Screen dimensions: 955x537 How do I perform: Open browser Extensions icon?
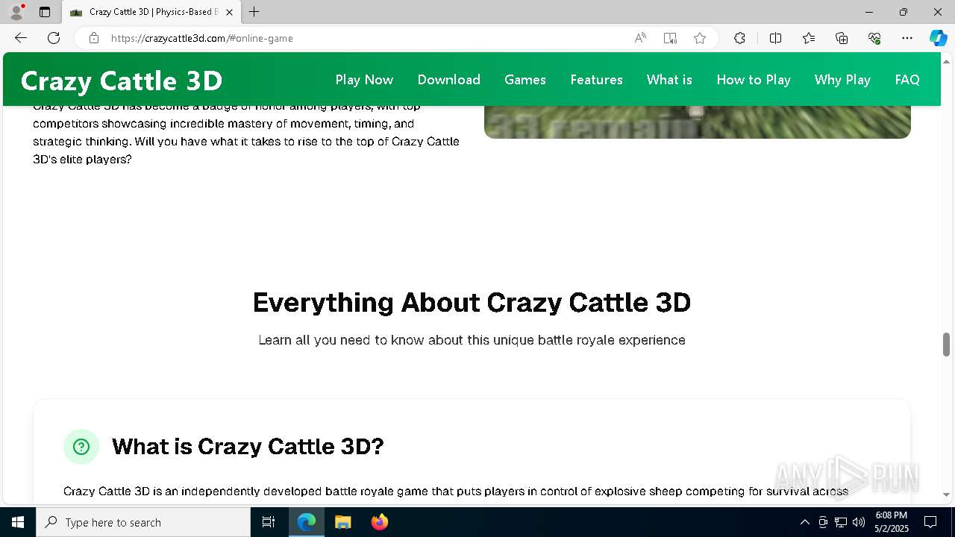pos(739,38)
